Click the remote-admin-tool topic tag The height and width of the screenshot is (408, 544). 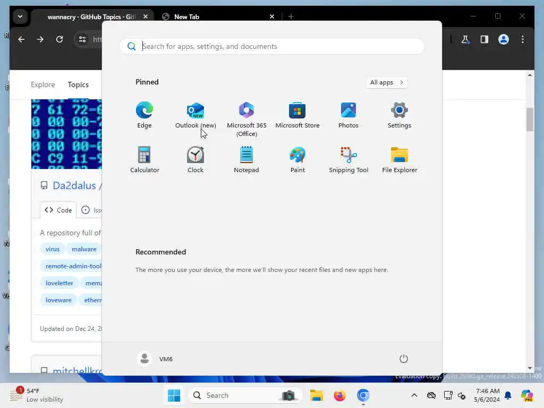[x=73, y=266]
